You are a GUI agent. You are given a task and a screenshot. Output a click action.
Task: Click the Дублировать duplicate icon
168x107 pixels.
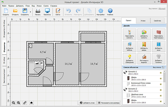pyautogui.click(x=89, y=11)
